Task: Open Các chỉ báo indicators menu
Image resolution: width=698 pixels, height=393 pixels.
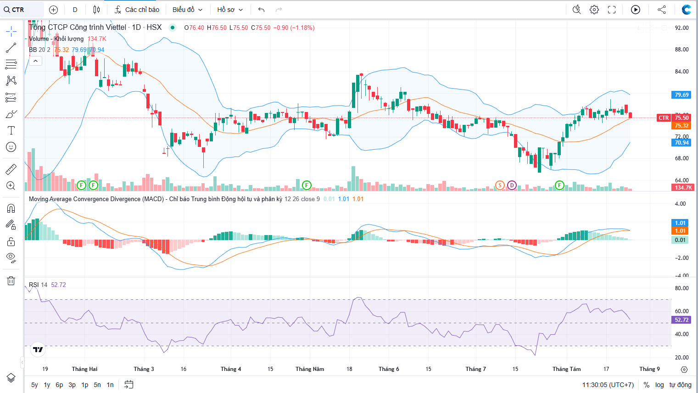Action: (137, 10)
